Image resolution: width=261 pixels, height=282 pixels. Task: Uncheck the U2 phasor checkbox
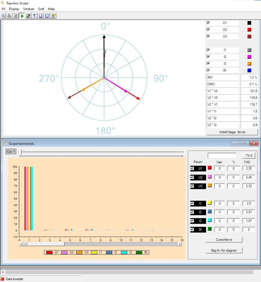click(x=208, y=29)
